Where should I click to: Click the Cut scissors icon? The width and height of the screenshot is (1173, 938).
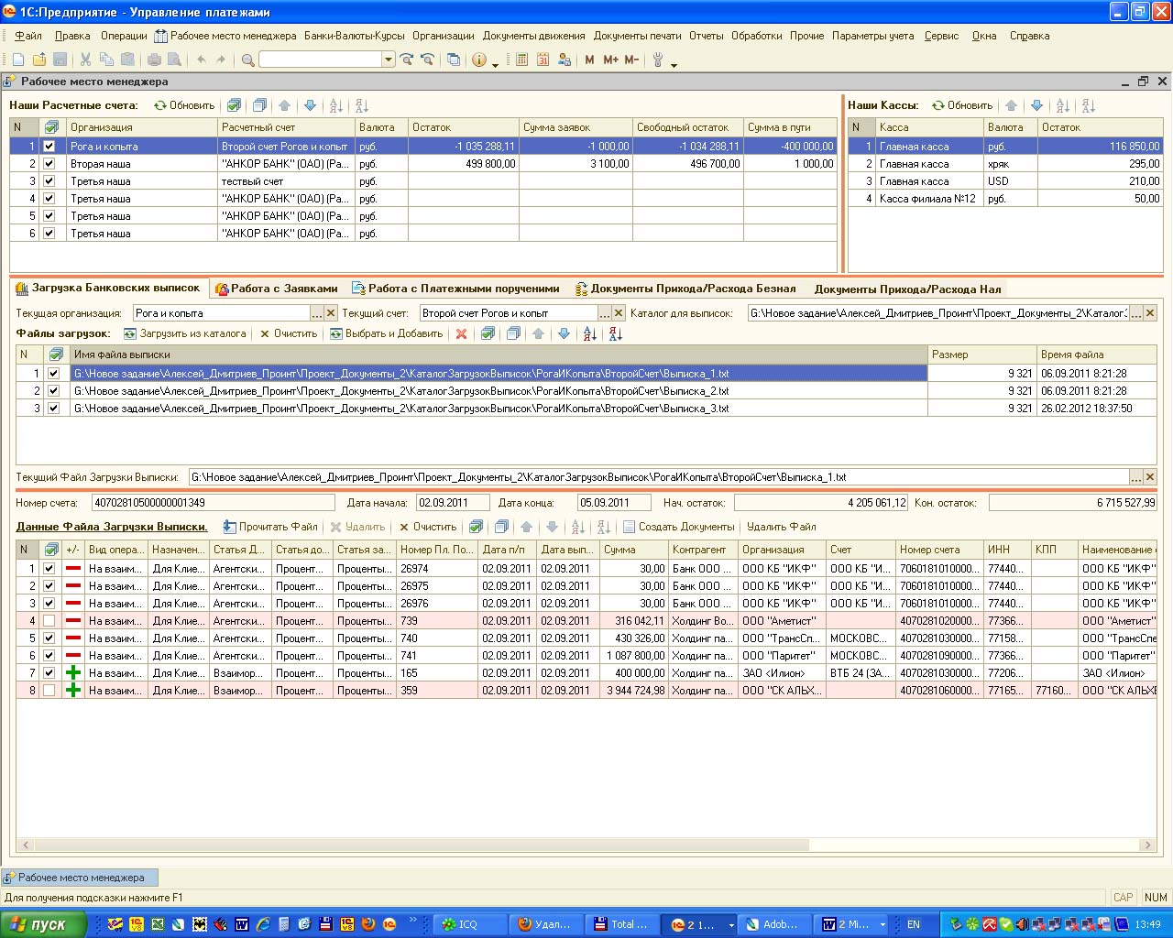[x=85, y=60]
